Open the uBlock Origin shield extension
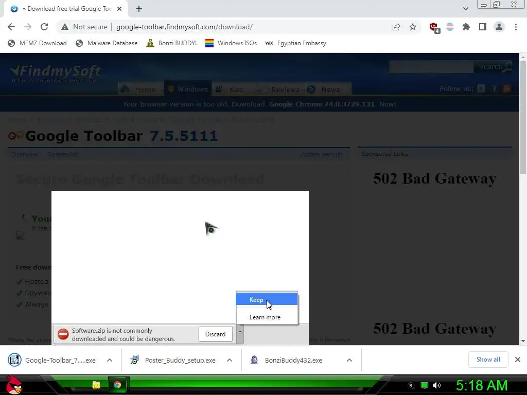The image size is (527, 395). pos(434,28)
